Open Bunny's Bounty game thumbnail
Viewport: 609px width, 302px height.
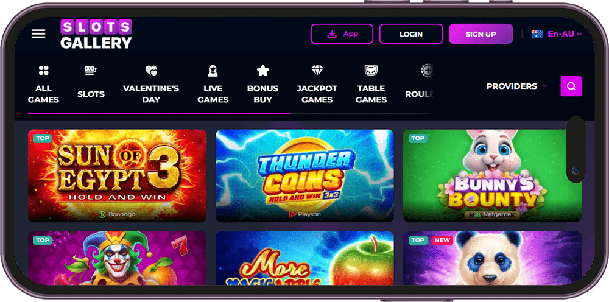click(x=492, y=175)
